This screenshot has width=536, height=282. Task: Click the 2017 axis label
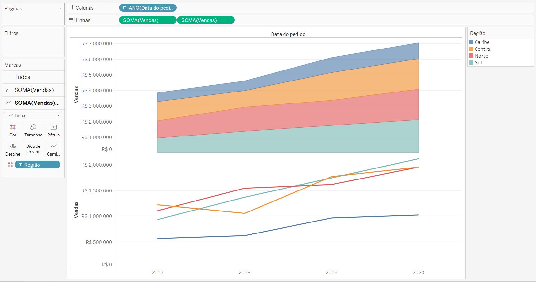click(x=157, y=272)
